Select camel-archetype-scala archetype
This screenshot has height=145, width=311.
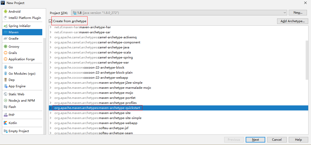click(x=178, y=52)
